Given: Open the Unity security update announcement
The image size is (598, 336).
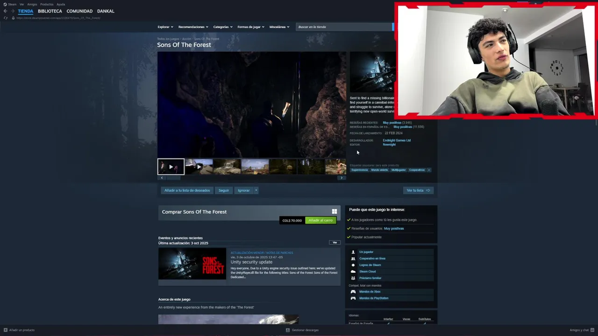Looking at the screenshot, I should (x=251, y=262).
